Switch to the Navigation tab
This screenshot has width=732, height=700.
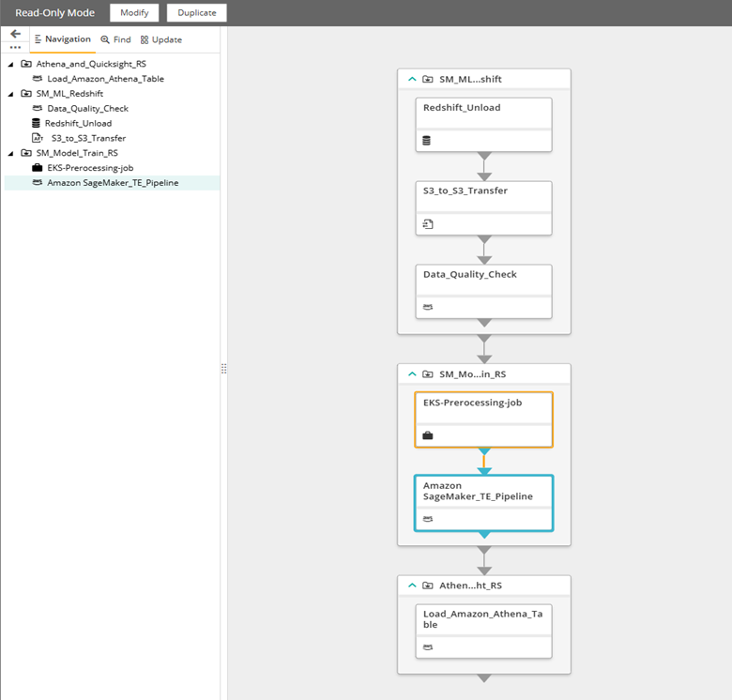coord(63,39)
